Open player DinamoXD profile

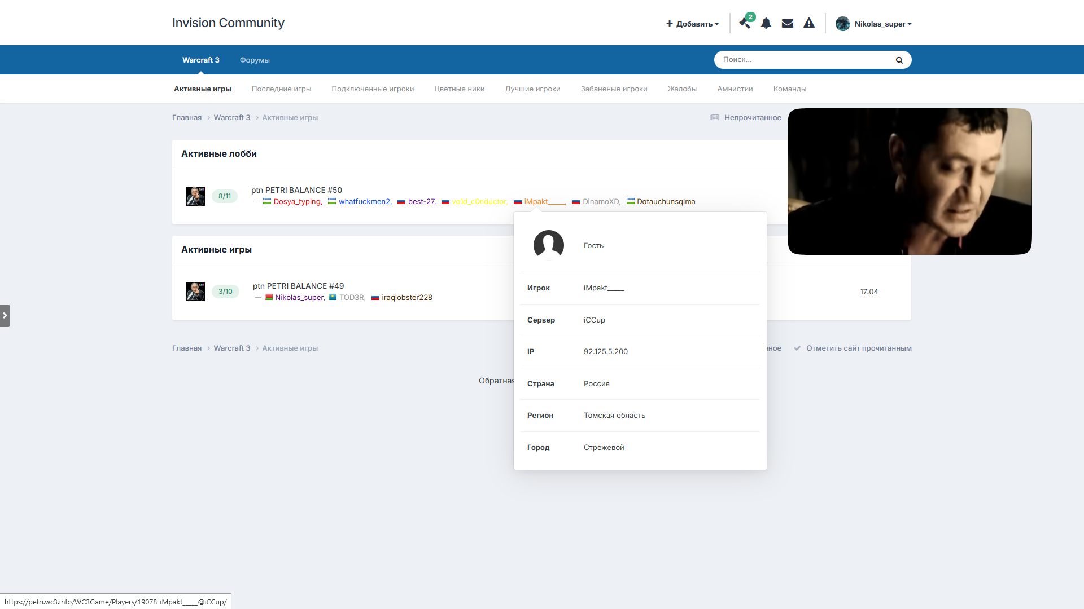[x=601, y=201]
